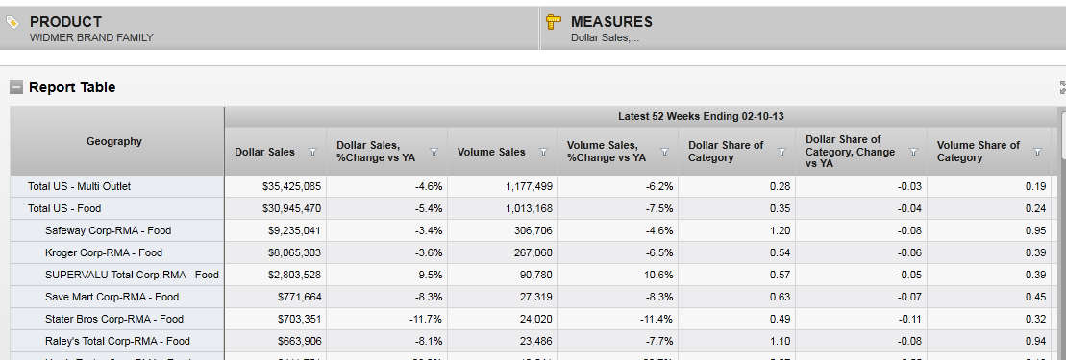This screenshot has width=1066, height=360.
Task: Open the MEASURES selector panel
Action: [804, 29]
